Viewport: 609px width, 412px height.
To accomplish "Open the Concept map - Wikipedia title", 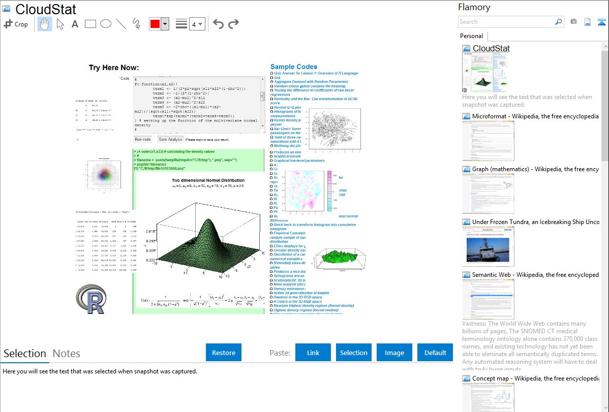I will pyautogui.click(x=535, y=378).
